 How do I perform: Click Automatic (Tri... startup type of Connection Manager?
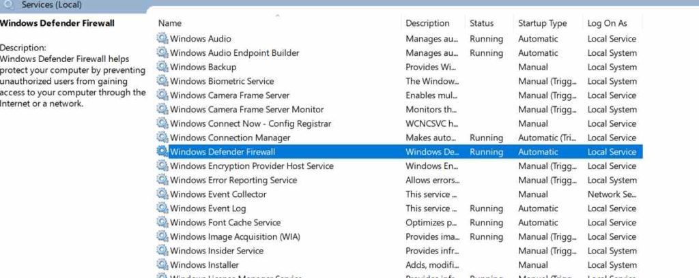pyautogui.click(x=547, y=138)
